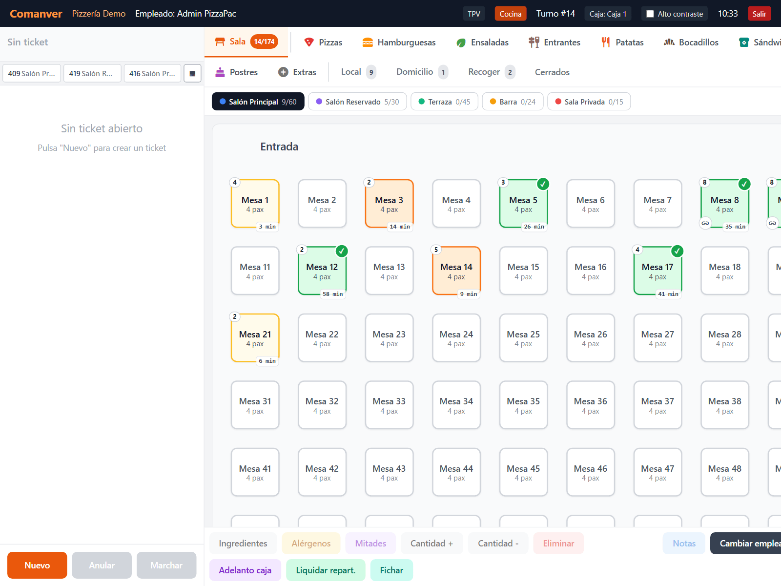
Task: Select Terraza room filter
Action: (x=444, y=102)
